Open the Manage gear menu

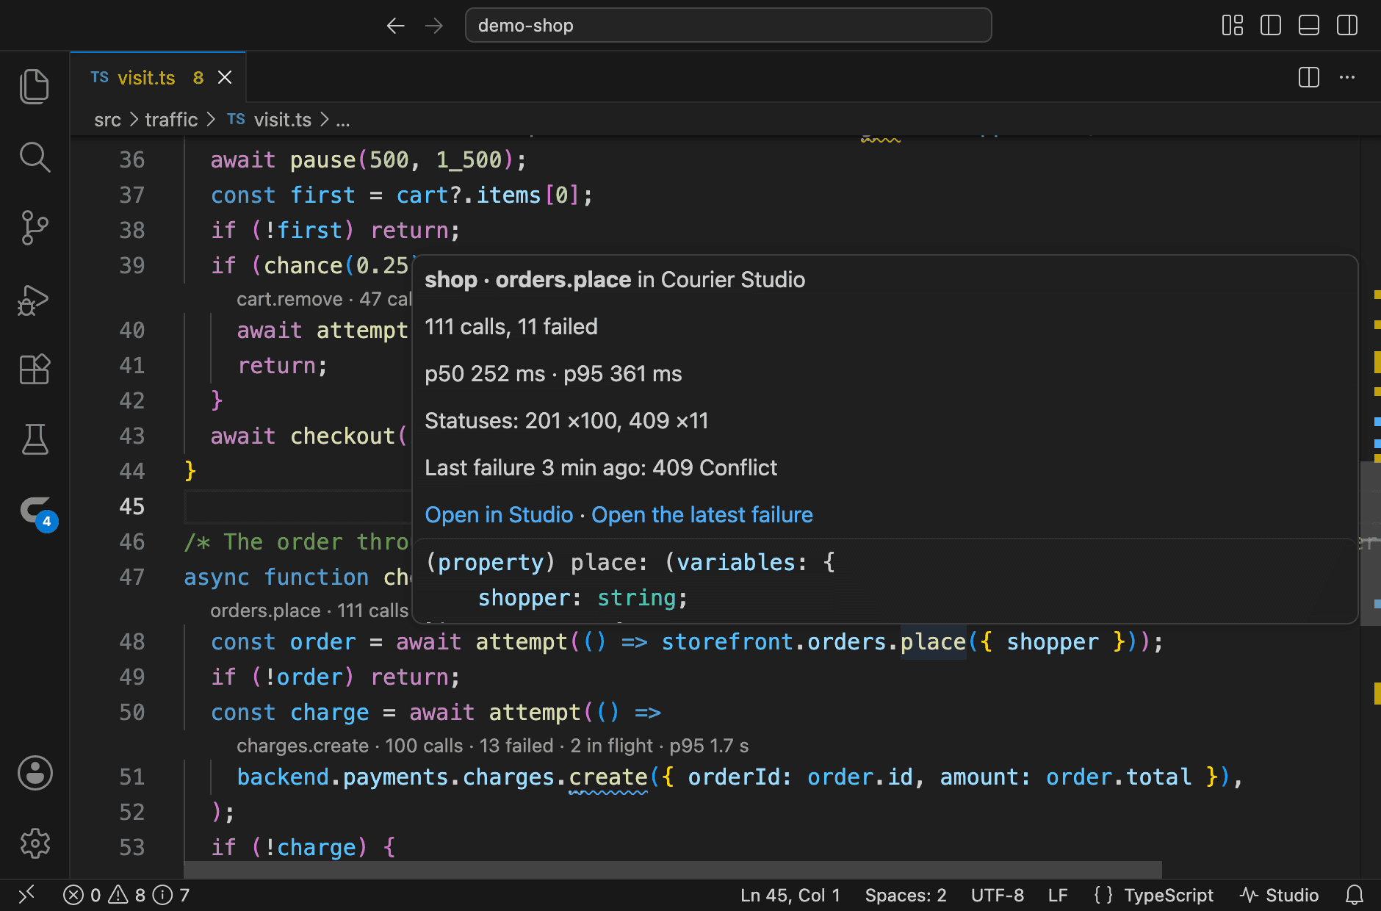click(x=35, y=843)
